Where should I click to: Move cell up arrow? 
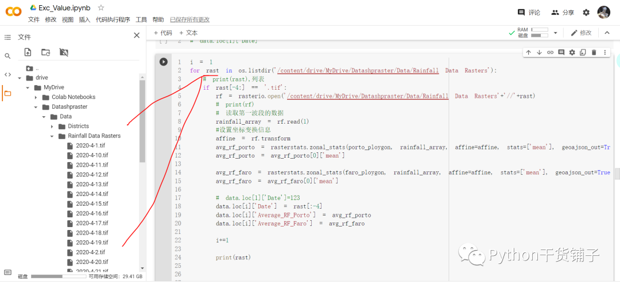coord(528,52)
